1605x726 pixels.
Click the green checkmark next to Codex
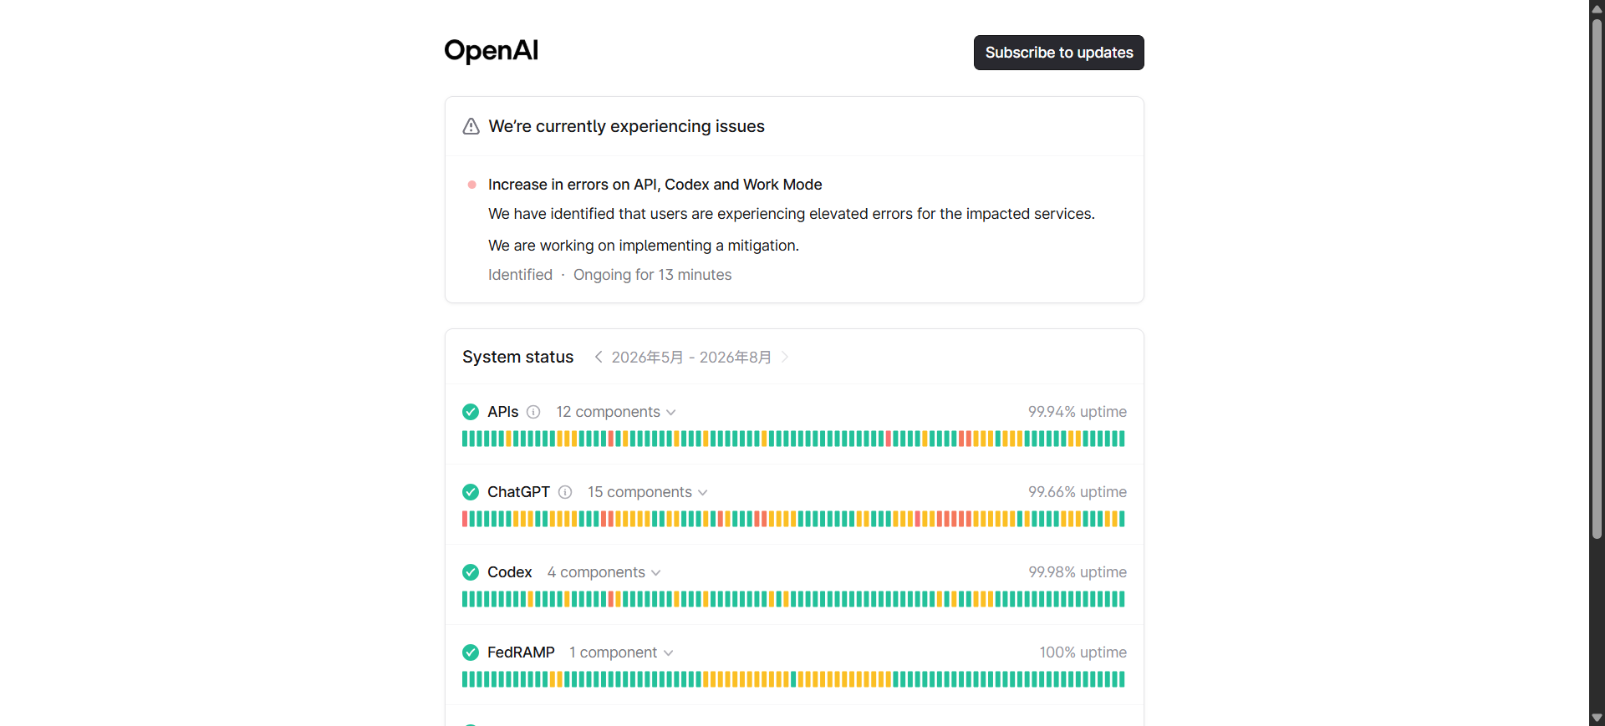pos(471,572)
